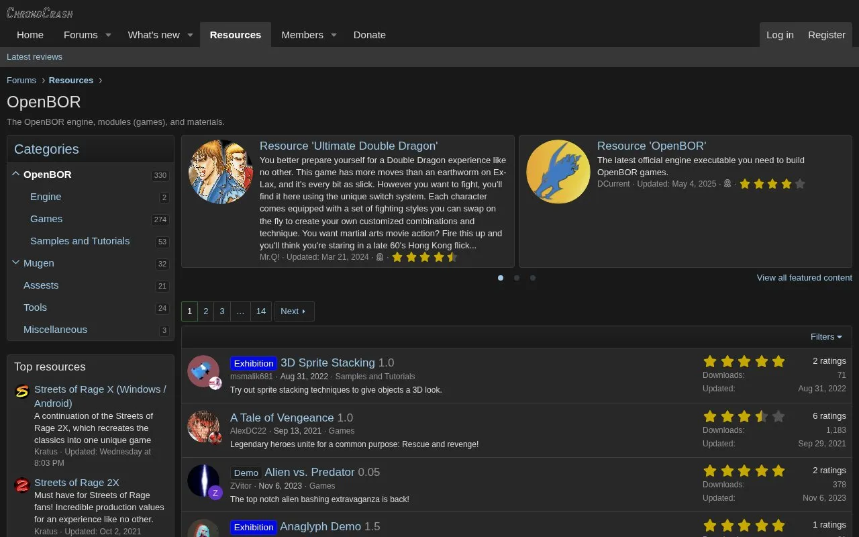Open the Members tab
The width and height of the screenshot is (859, 537).
tap(302, 35)
